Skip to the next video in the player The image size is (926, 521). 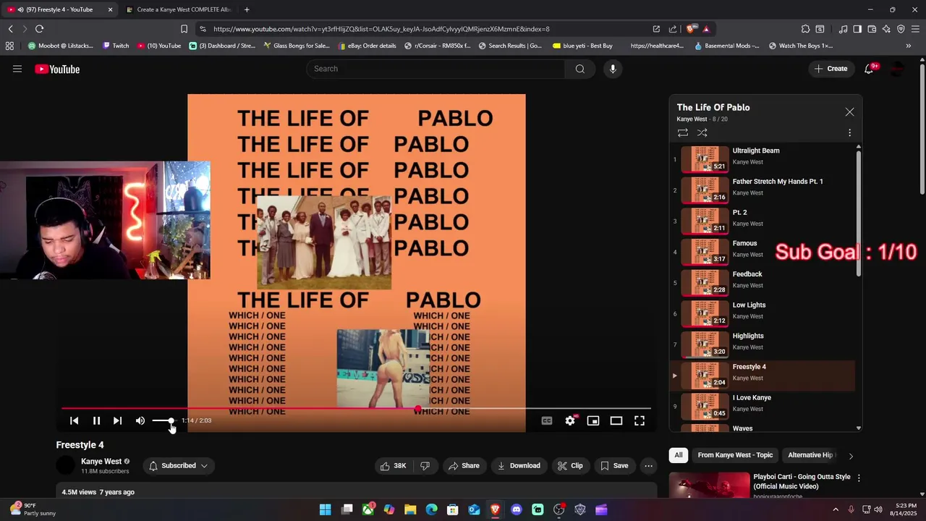[x=117, y=420]
